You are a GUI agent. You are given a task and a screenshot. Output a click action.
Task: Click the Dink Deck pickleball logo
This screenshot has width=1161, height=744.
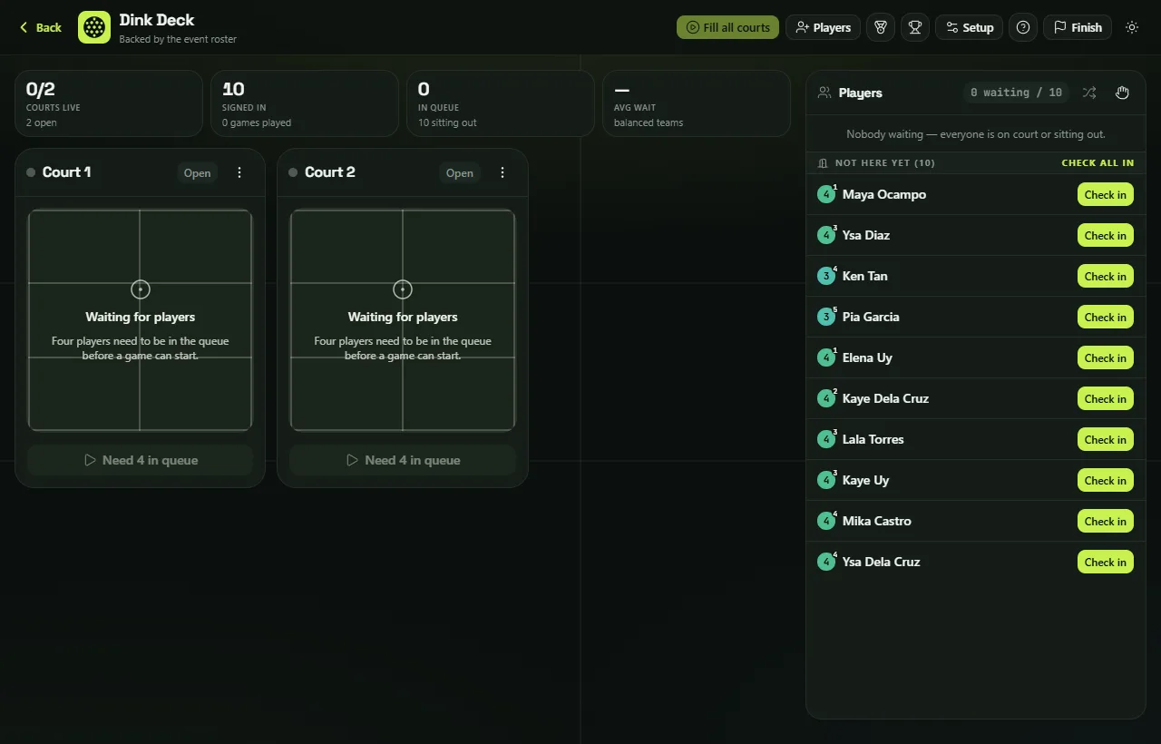coord(94,27)
